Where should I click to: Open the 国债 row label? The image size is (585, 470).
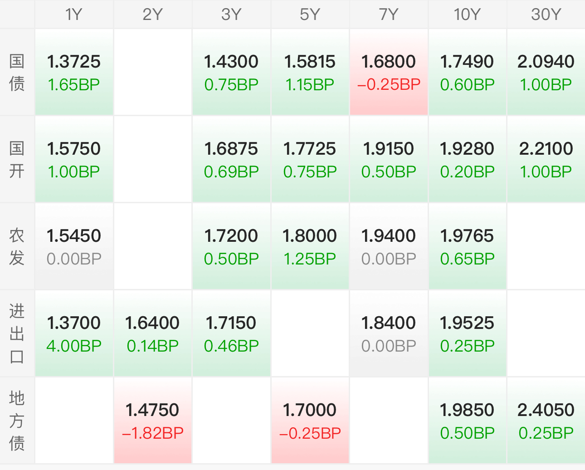coord(17,73)
